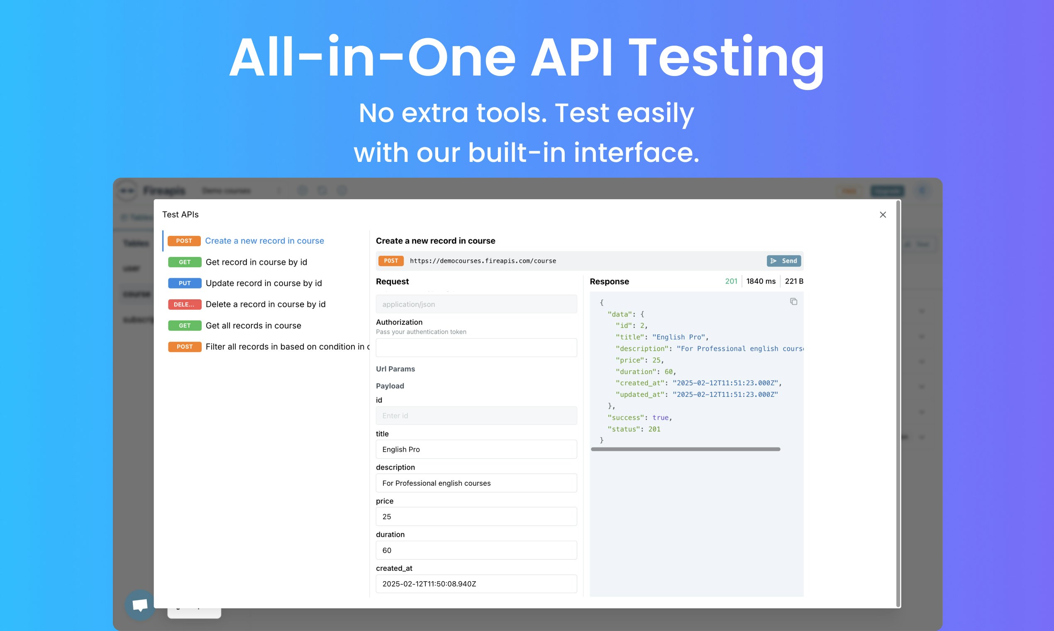Screen dimensions: 1054x631
Task: Click the response horizontal scrollbar
Action: click(x=685, y=449)
